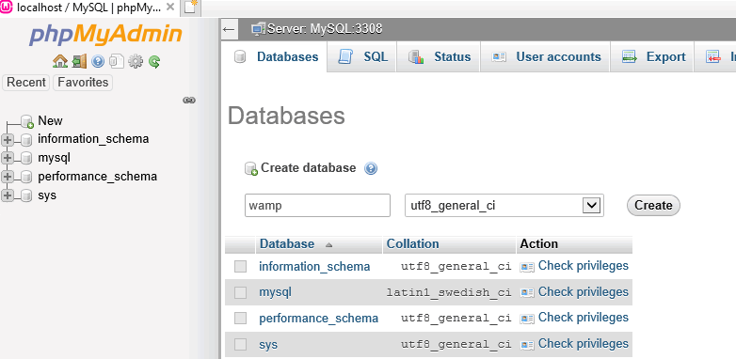The height and width of the screenshot is (359, 736).
Task: Open information_schema link in the table
Action: [314, 267]
